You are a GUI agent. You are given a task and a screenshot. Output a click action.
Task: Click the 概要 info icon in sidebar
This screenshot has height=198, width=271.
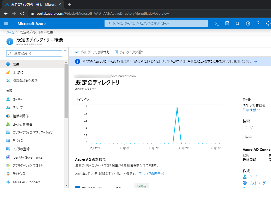tap(8, 64)
